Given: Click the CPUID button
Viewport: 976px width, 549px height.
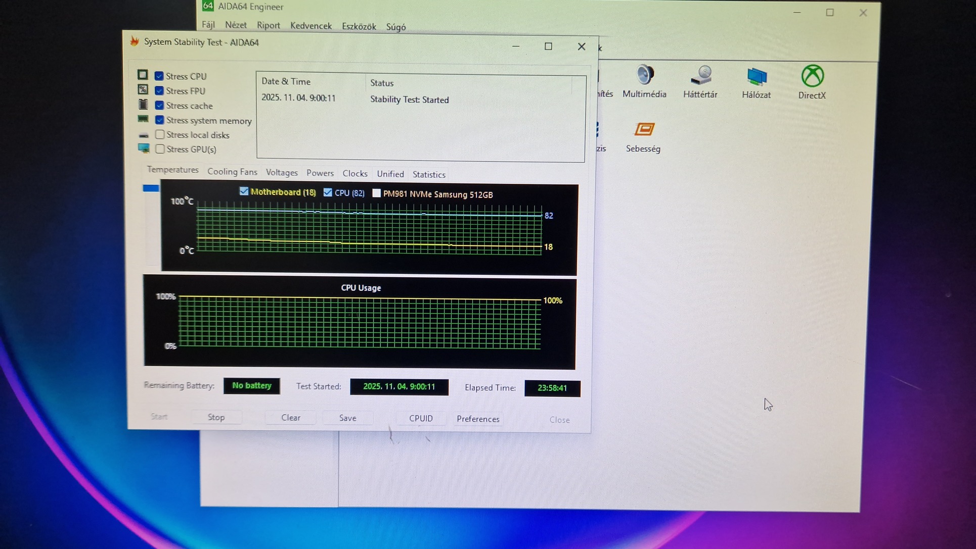Looking at the screenshot, I should 421,418.
